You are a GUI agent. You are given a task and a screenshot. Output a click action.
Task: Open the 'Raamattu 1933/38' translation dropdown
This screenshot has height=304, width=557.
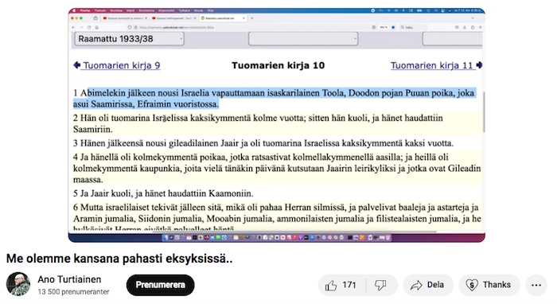pyautogui.click(x=129, y=39)
